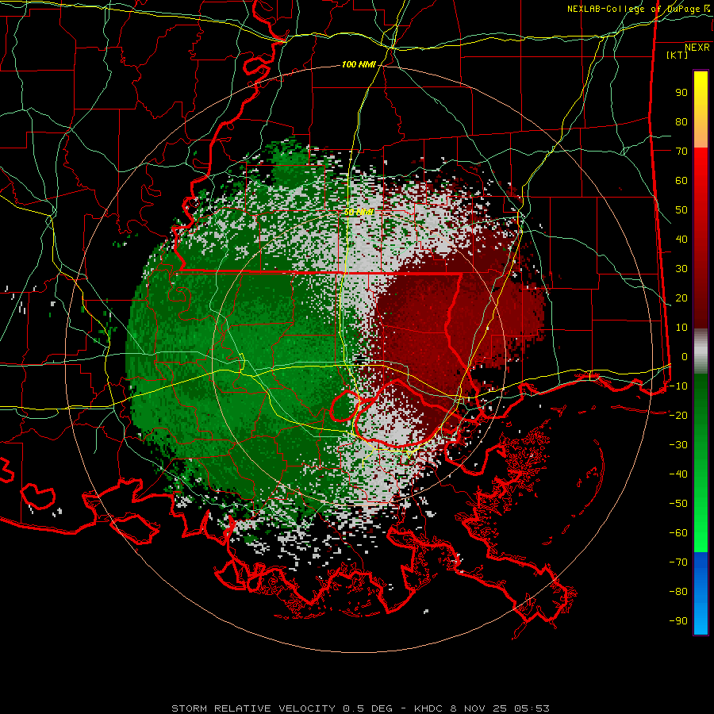Click the 80 value on velocity scale

coord(681,121)
